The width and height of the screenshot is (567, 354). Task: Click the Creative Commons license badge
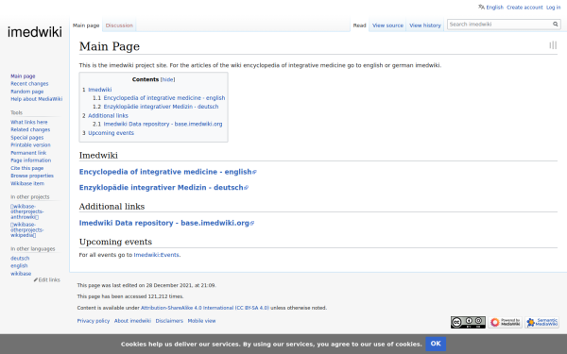pyautogui.click(x=468, y=322)
